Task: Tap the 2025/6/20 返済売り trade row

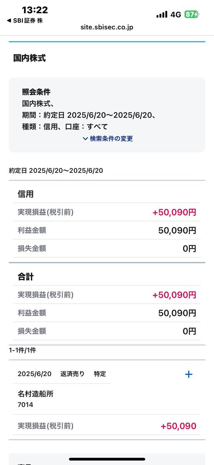Action: coord(62,374)
